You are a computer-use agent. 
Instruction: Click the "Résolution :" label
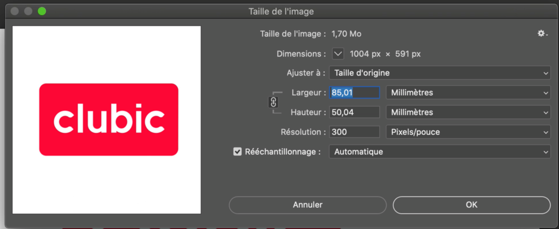303,132
